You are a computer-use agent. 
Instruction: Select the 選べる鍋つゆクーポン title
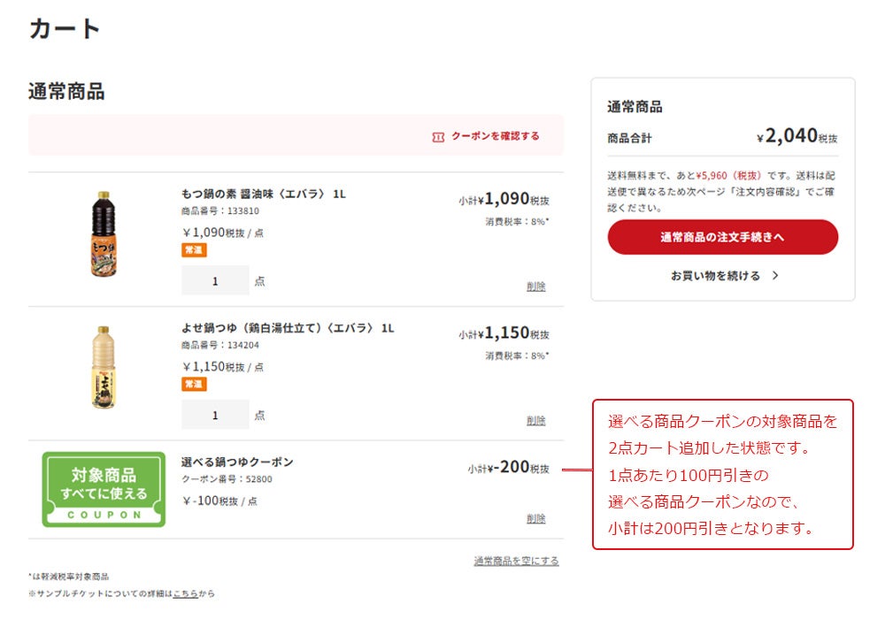pyautogui.click(x=236, y=462)
